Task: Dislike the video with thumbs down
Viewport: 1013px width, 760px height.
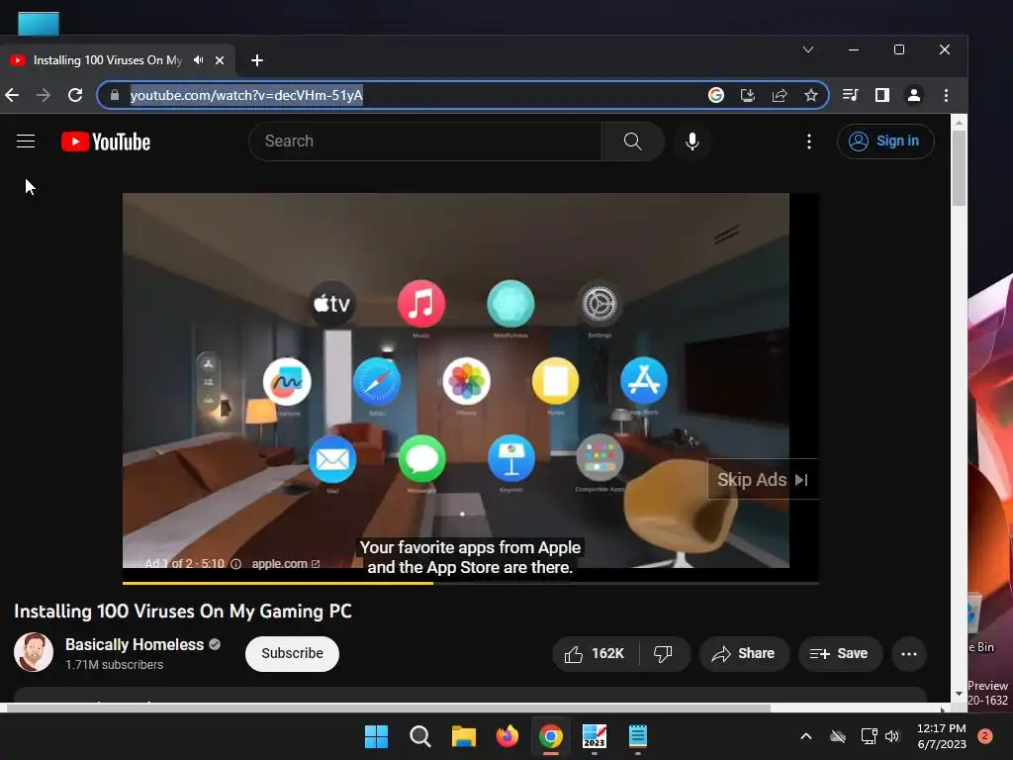Action: [x=664, y=654]
